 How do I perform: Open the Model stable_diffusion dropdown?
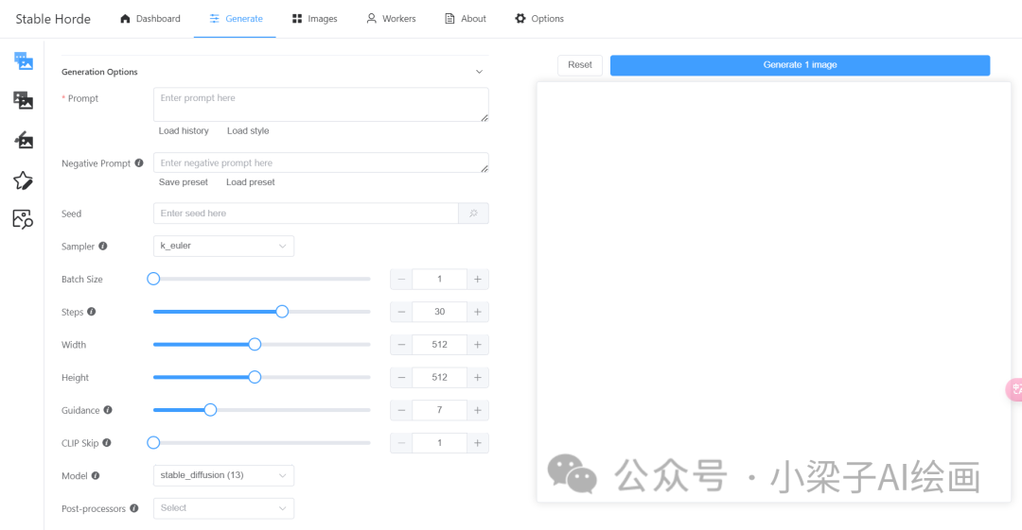point(223,475)
